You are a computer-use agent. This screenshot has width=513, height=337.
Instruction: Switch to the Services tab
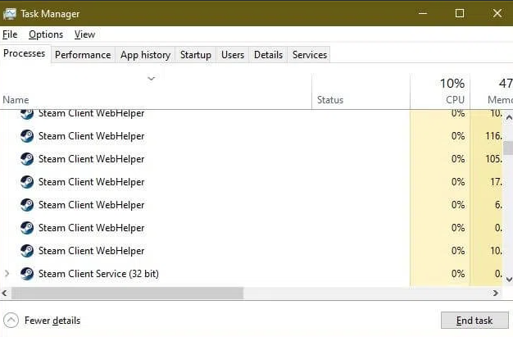[310, 55]
